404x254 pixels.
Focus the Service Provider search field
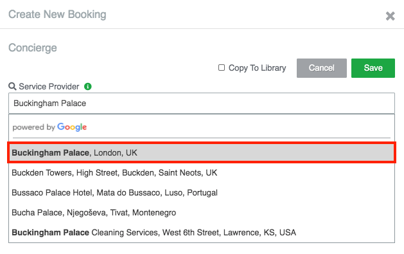[x=202, y=103]
